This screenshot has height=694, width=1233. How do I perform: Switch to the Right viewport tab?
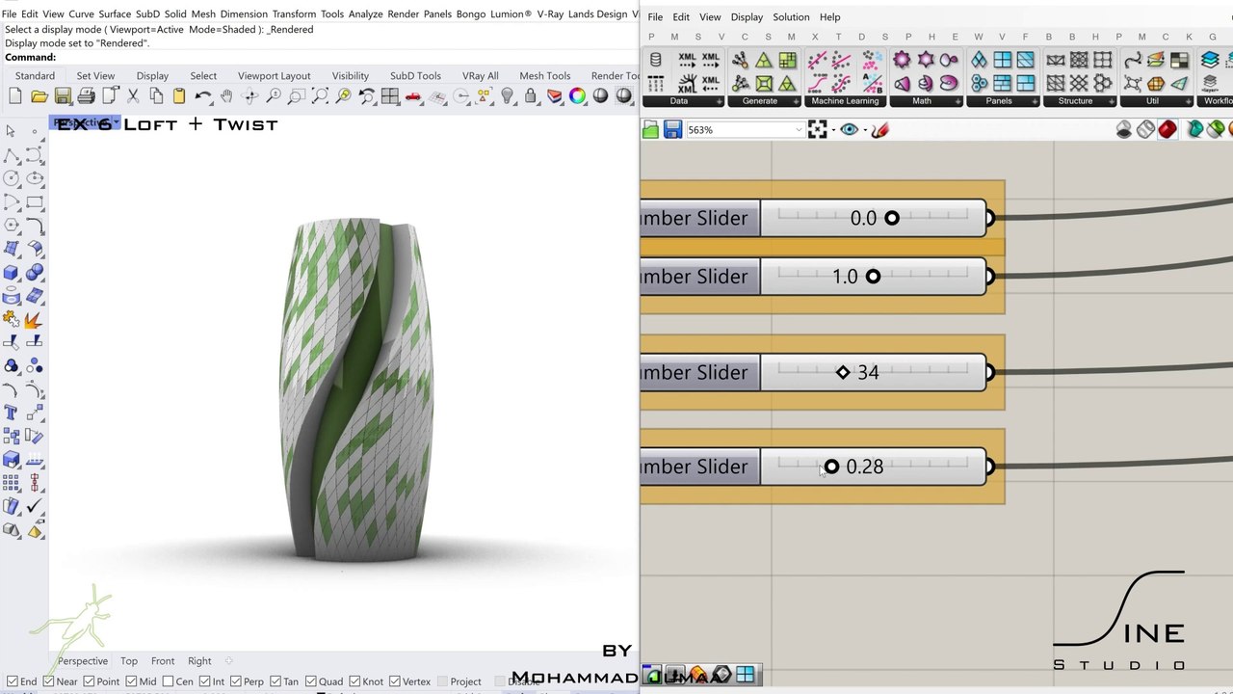[x=199, y=661]
